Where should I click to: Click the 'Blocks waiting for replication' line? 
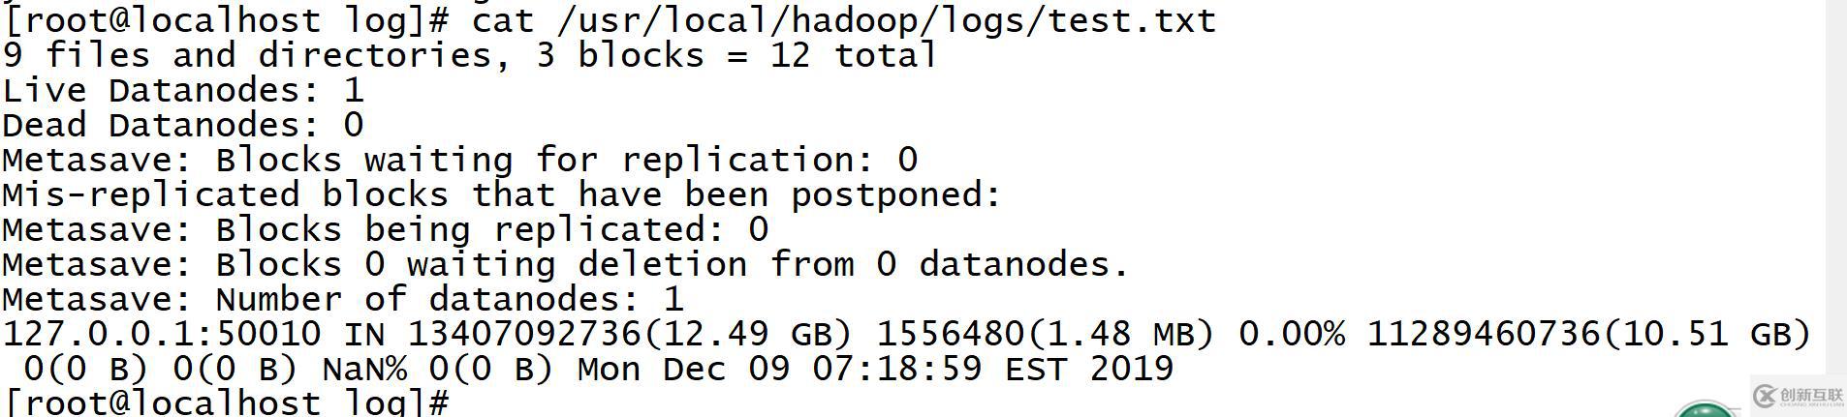click(459, 160)
